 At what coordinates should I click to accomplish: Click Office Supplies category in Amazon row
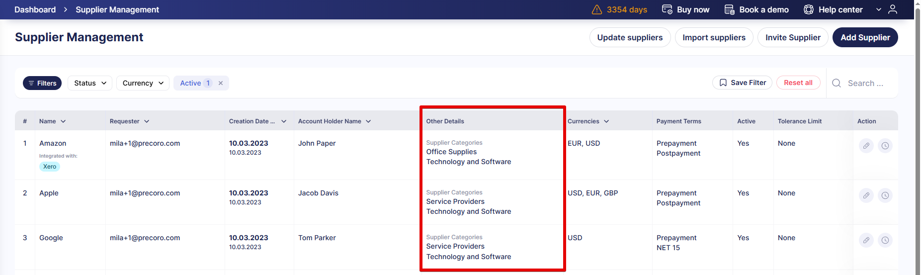[x=451, y=152]
